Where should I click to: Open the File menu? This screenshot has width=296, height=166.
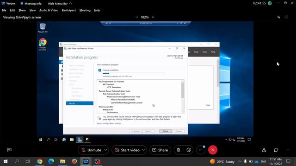4,10
